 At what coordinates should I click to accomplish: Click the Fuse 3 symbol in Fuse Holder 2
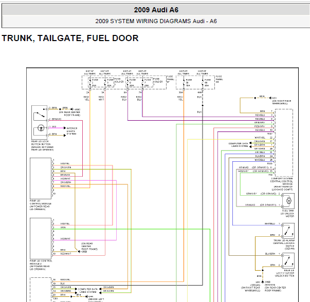pos(105,83)
